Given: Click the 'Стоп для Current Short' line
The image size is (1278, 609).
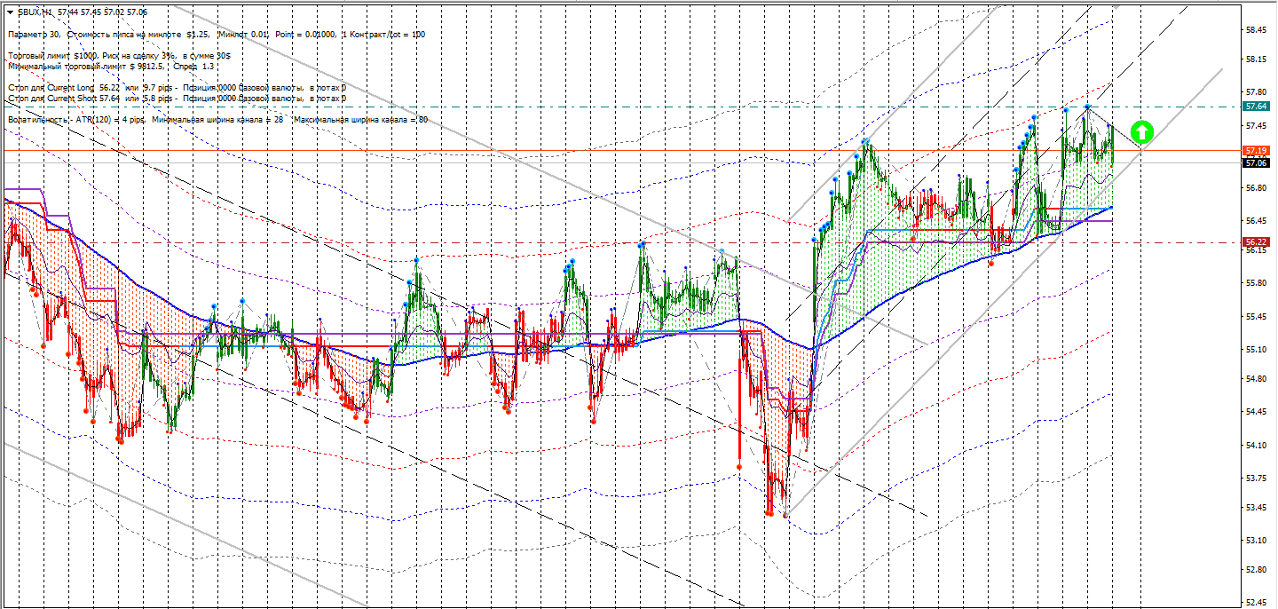Looking at the screenshot, I should 177,98.
